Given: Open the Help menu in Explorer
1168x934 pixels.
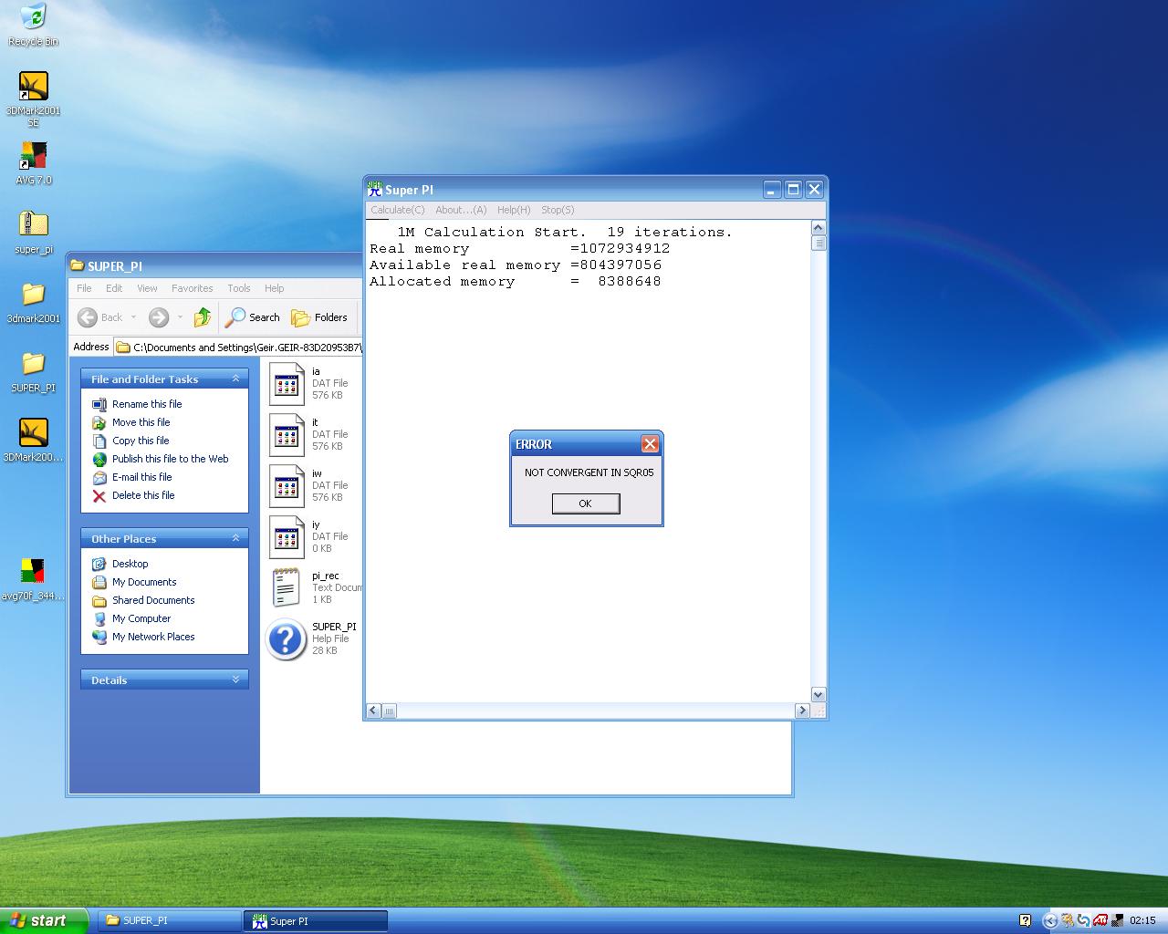Looking at the screenshot, I should (x=274, y=288).
